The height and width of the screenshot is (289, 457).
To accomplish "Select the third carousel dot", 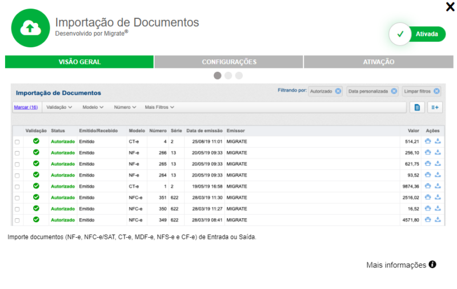I will click(239, 76).
